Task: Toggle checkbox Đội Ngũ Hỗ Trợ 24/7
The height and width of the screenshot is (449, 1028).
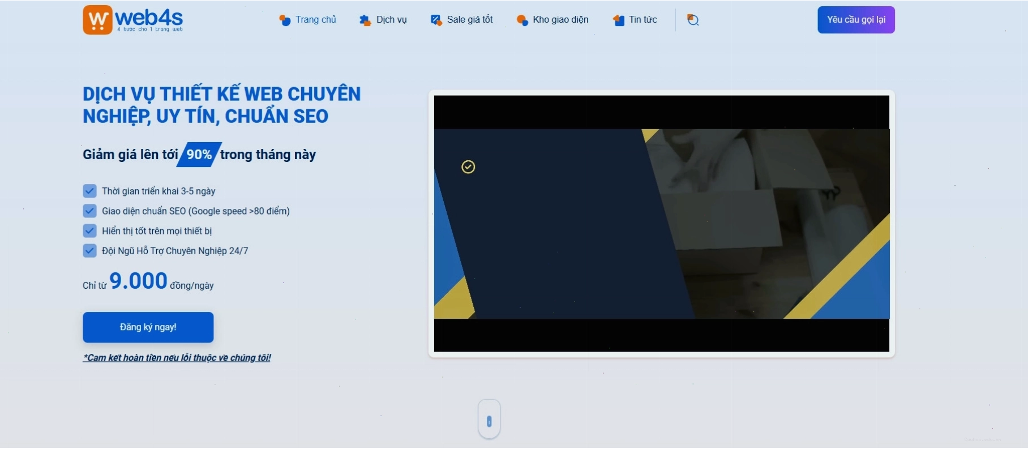Action: [x=89, y=250]
